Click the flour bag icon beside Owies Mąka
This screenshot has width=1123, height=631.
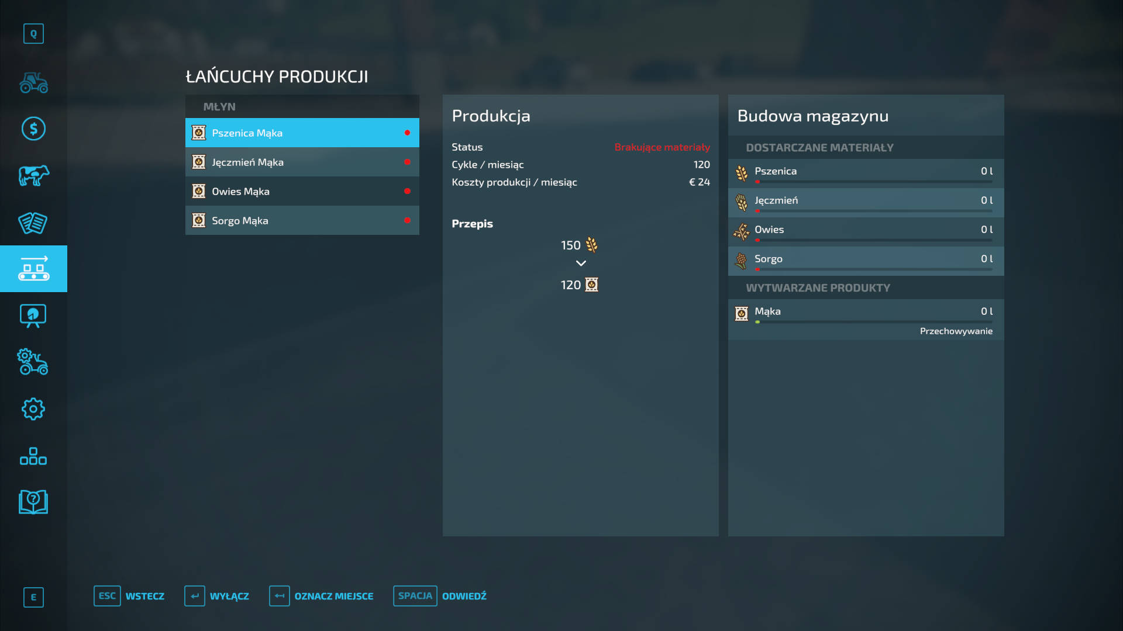[x=199, y=191]
